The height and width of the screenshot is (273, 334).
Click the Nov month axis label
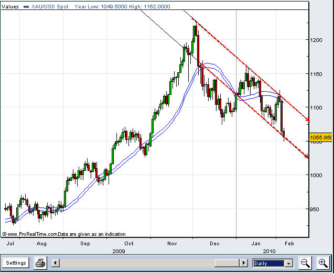[x=172, y=244]
